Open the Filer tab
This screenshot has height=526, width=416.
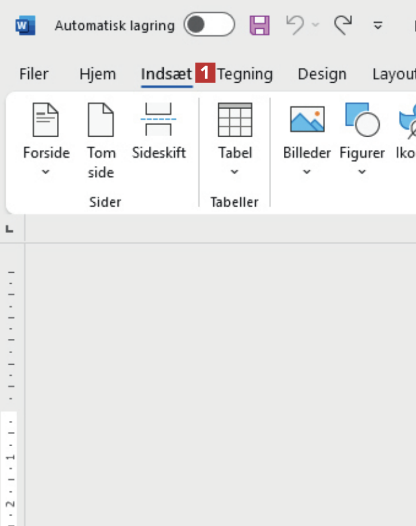click(x=34, y=74)
